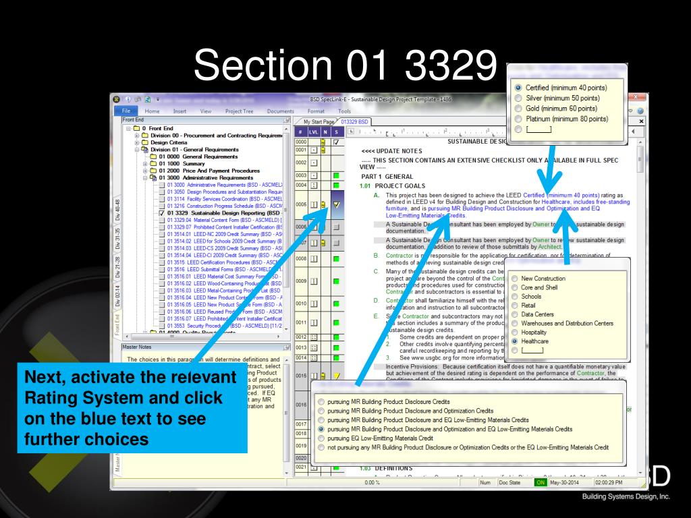The width and height of the screenshot is (691, 518).
Task: Click the document refresh icon in quick access bar
Action: [148, 100]
